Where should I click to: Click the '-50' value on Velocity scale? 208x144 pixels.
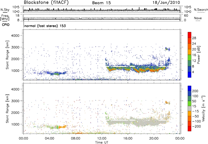[196, 116]
